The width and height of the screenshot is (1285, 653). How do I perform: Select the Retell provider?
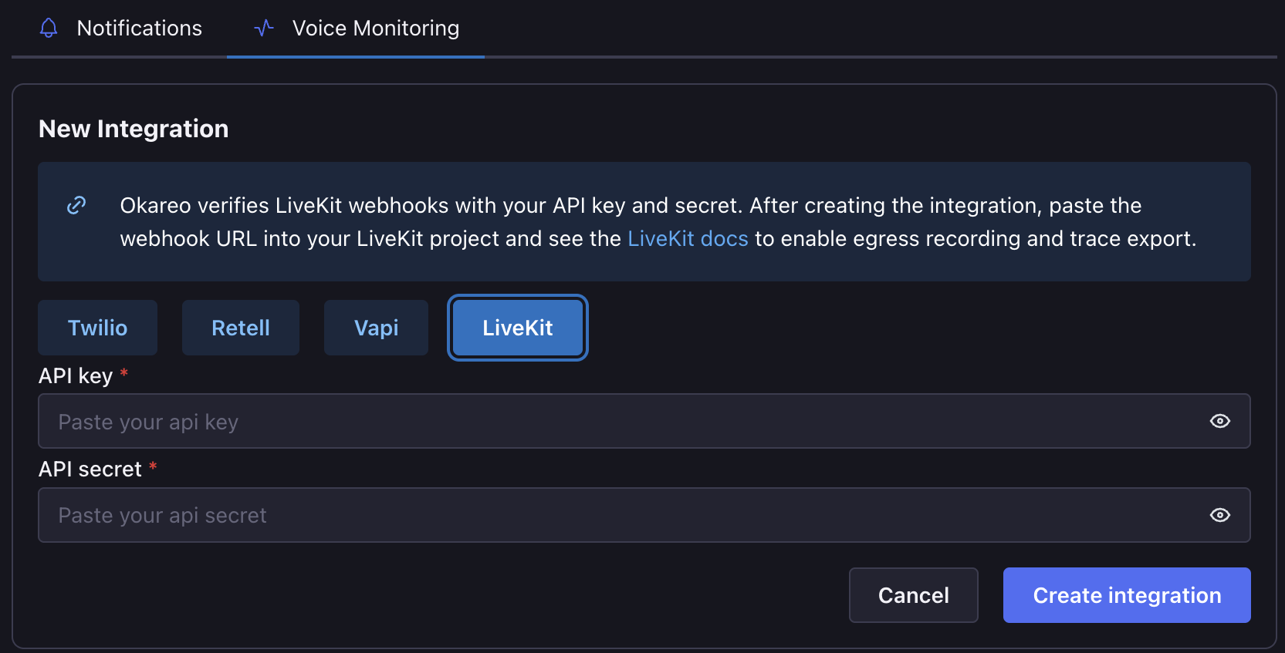coord(241,328)
